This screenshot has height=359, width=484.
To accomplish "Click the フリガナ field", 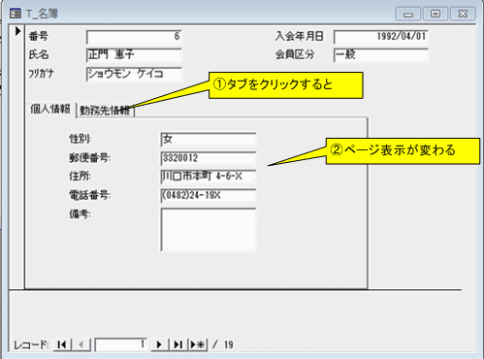I will (x=134, y=74).
